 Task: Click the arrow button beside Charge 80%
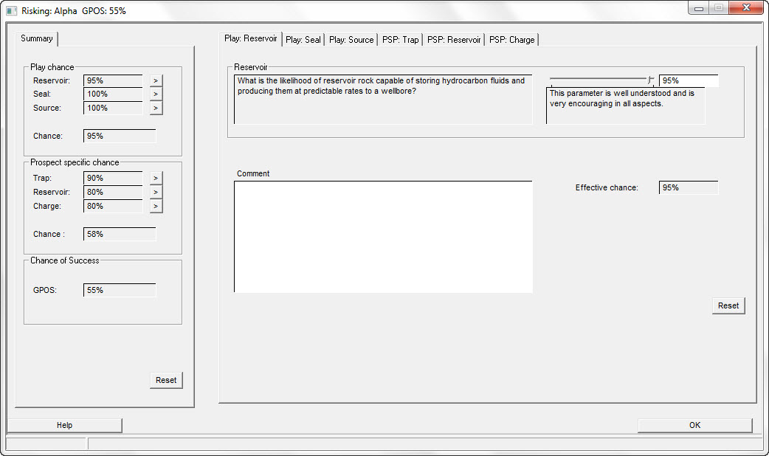[156, 207]
